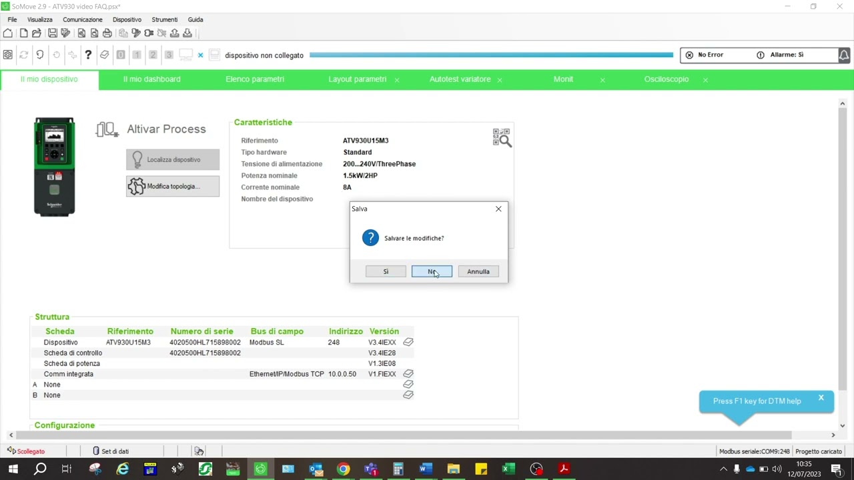Switch to Il mio dashboard tab

[x=151, y=79]
